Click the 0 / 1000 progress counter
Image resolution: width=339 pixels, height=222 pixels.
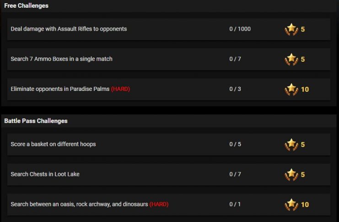click(240, 29)
